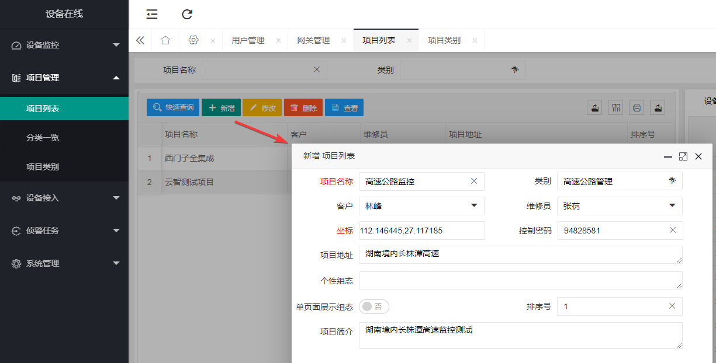Click the 新增 button

point(221,107)
